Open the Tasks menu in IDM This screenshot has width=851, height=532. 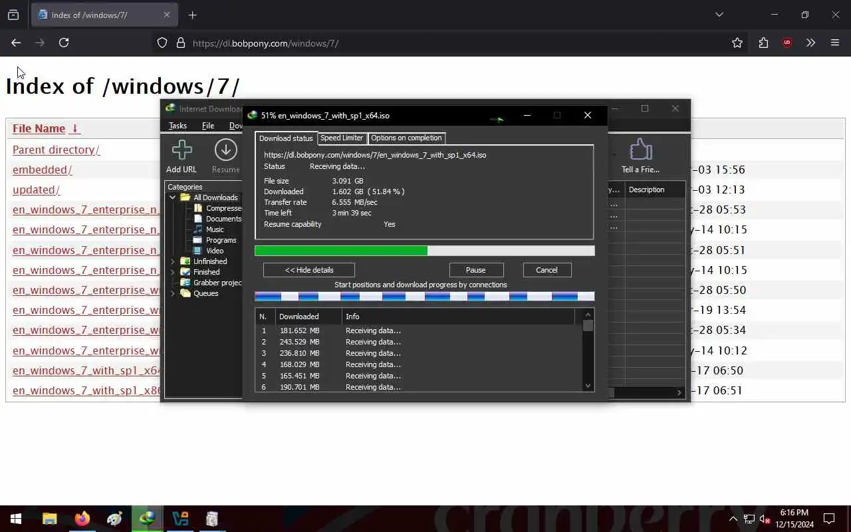click(x=178, y=126)
